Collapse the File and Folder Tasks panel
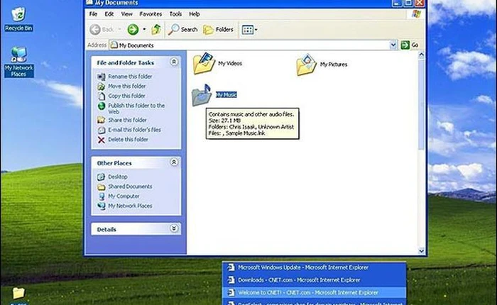The width and height of the screenshot is (497, 305). (174, 62)
